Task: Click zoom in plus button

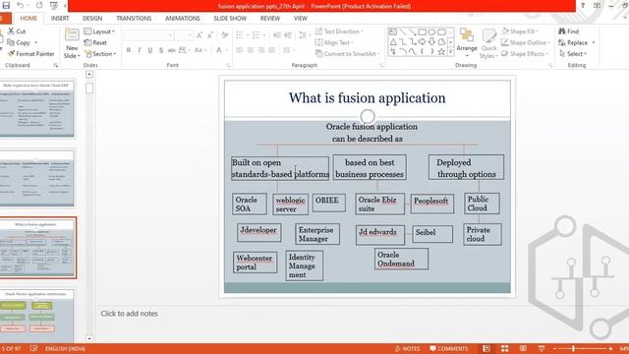Action: click(x=610, y=348)
